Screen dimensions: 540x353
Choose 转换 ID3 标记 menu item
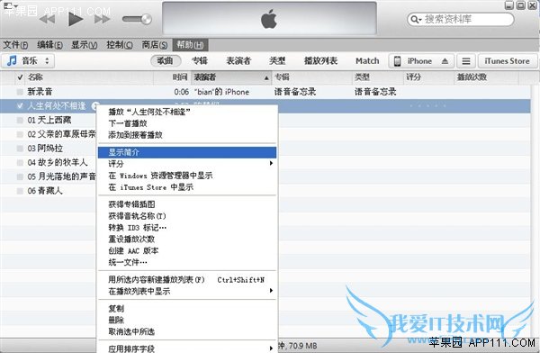(188, 228)
